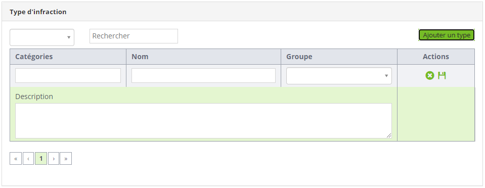
Task: Sort by the Catégories column header
Action: 34,57
